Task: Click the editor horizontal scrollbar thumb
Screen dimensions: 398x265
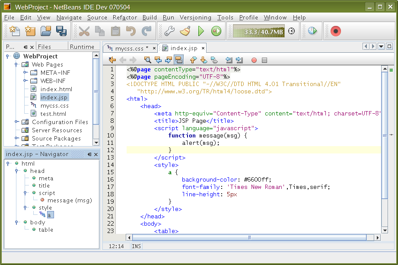Action: point(249,238)
